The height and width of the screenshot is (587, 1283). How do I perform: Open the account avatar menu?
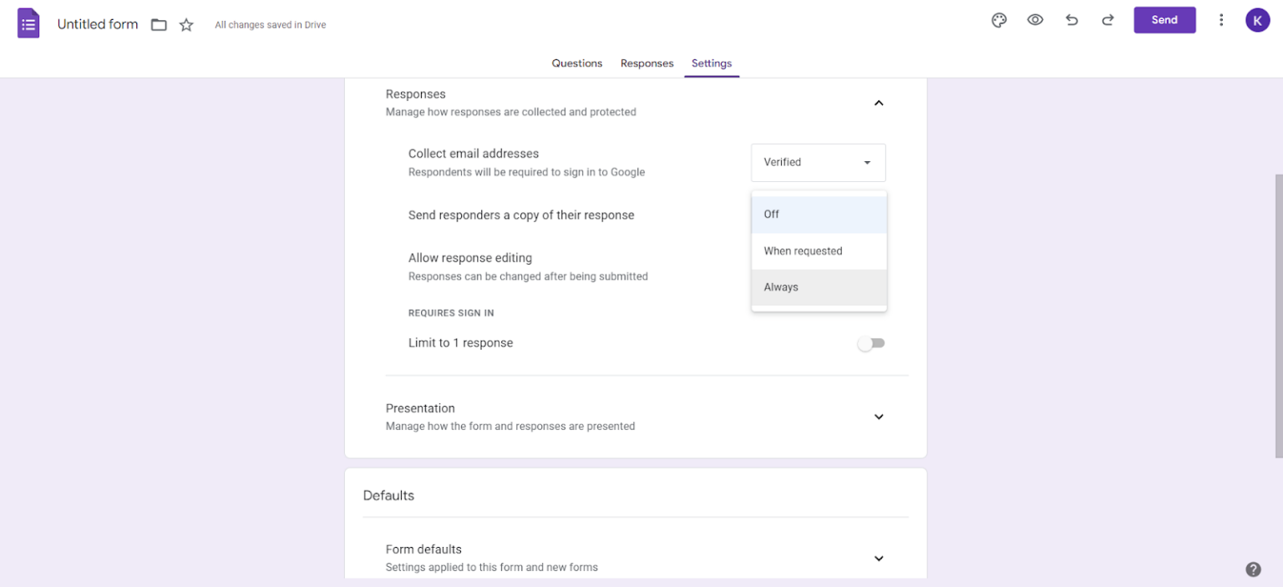pyautogui.click(x=1258, y=20)
